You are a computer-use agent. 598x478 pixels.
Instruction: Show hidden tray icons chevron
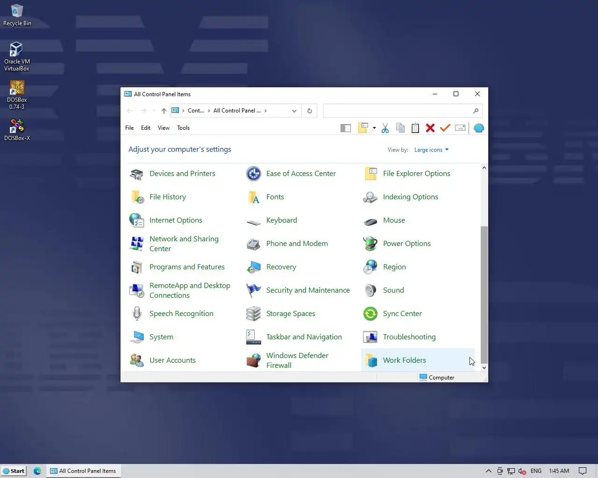489,471
